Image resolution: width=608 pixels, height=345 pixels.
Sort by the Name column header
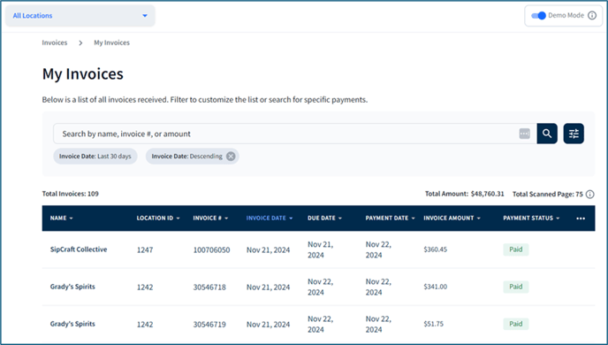61,218
